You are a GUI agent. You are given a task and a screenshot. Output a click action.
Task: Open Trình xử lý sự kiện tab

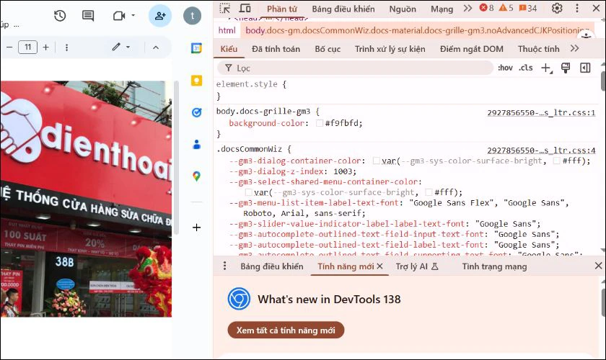tap(390, 49)
